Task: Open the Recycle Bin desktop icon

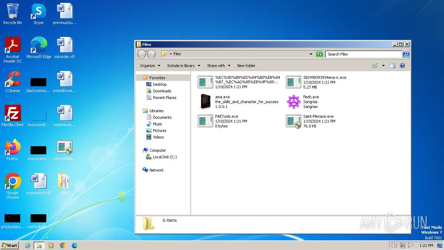Action: [x=12, y=14]
